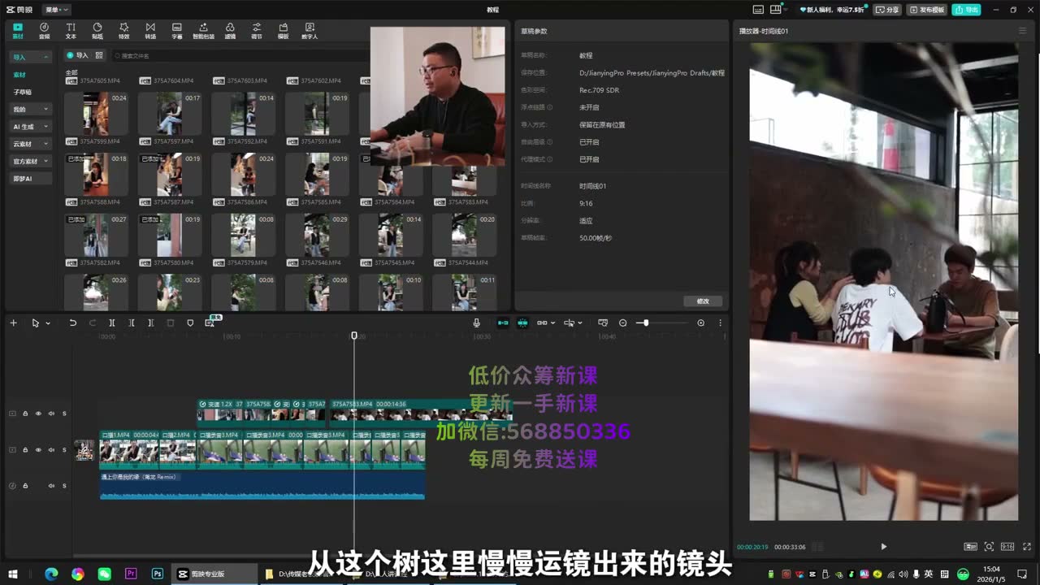Mute the top video track

[x=51, y=414]
